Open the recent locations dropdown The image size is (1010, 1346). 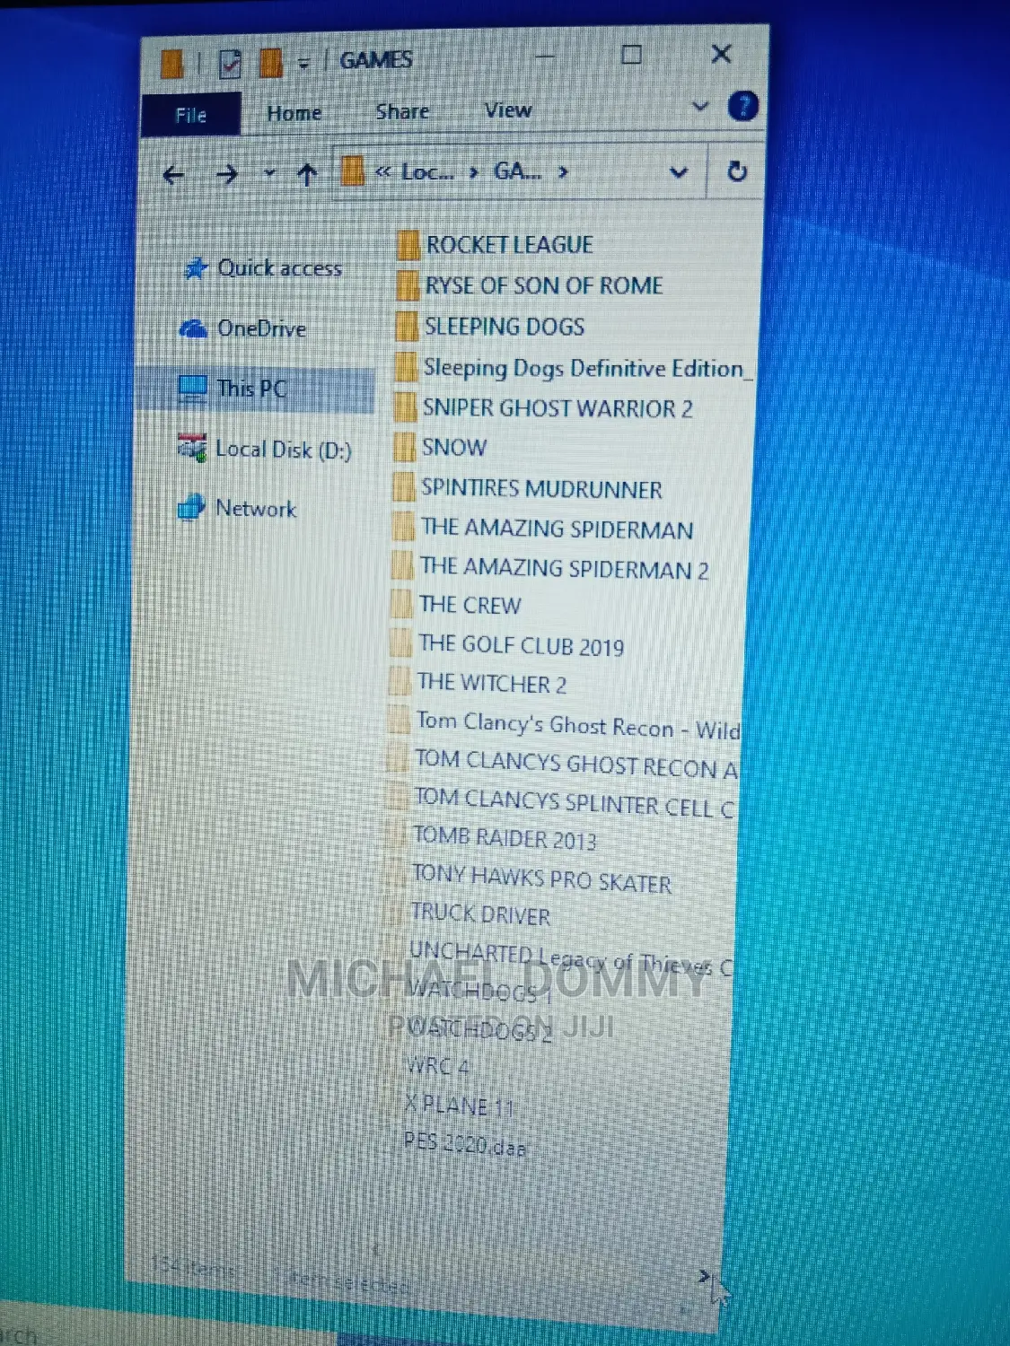[268, 173]
